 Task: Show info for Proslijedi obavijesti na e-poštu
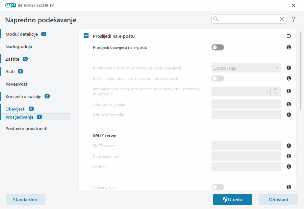pos(289,48)
